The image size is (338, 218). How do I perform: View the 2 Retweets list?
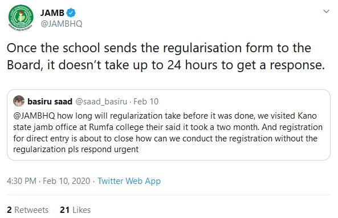coord(27,210)
